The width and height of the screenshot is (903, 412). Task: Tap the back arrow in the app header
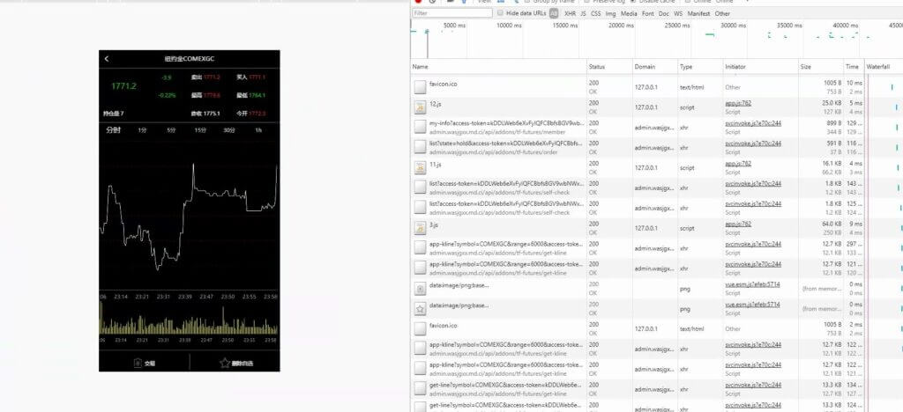pos(107,59)
